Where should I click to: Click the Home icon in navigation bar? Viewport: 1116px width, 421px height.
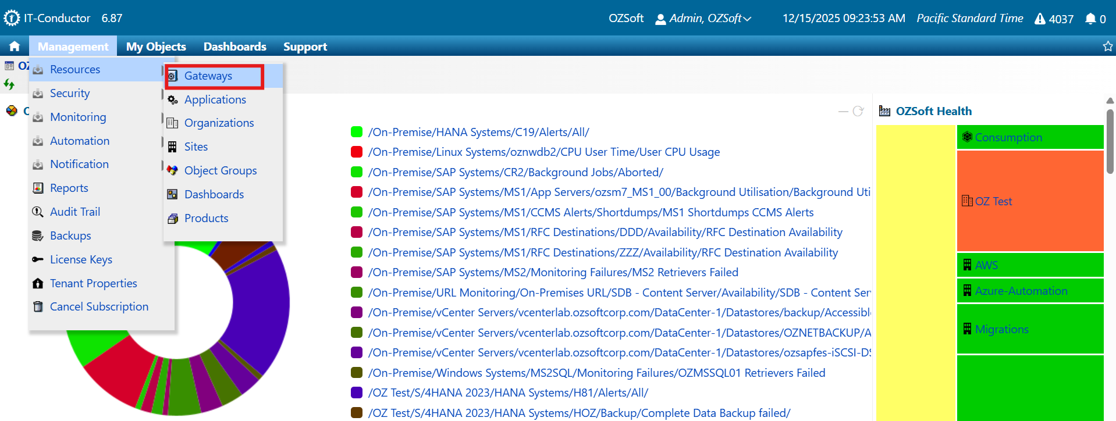coord(15,47)
